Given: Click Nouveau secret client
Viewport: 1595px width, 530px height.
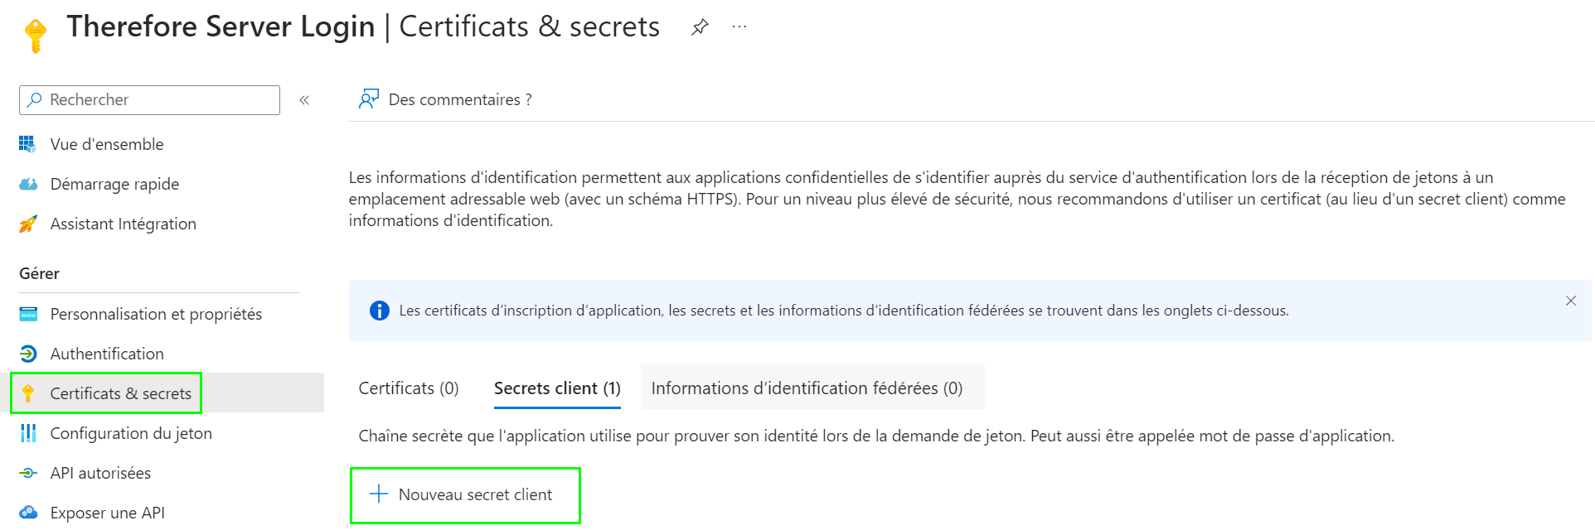Looking at the screenshot, I should pos(464,494).
